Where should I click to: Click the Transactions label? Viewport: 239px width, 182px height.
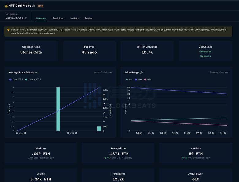[x=118, y=174]
